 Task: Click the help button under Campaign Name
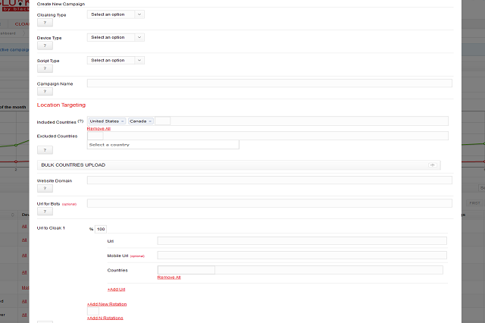pyautogui.click(x=46, y=91)
